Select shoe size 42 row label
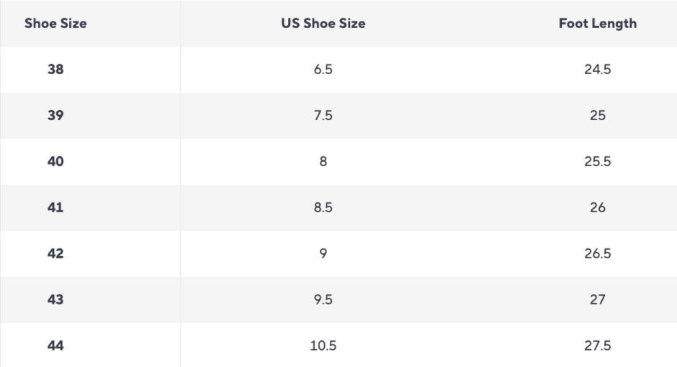 click(x=55, y=253)
